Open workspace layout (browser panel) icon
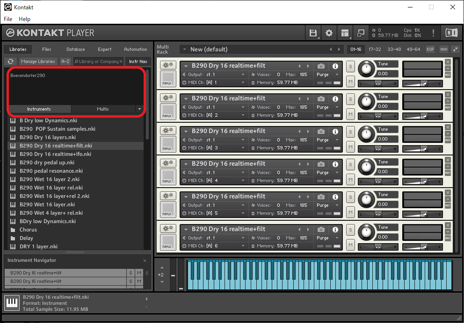Image resolution: width=464 pixels, height=323 pixels. pos(345,33)
